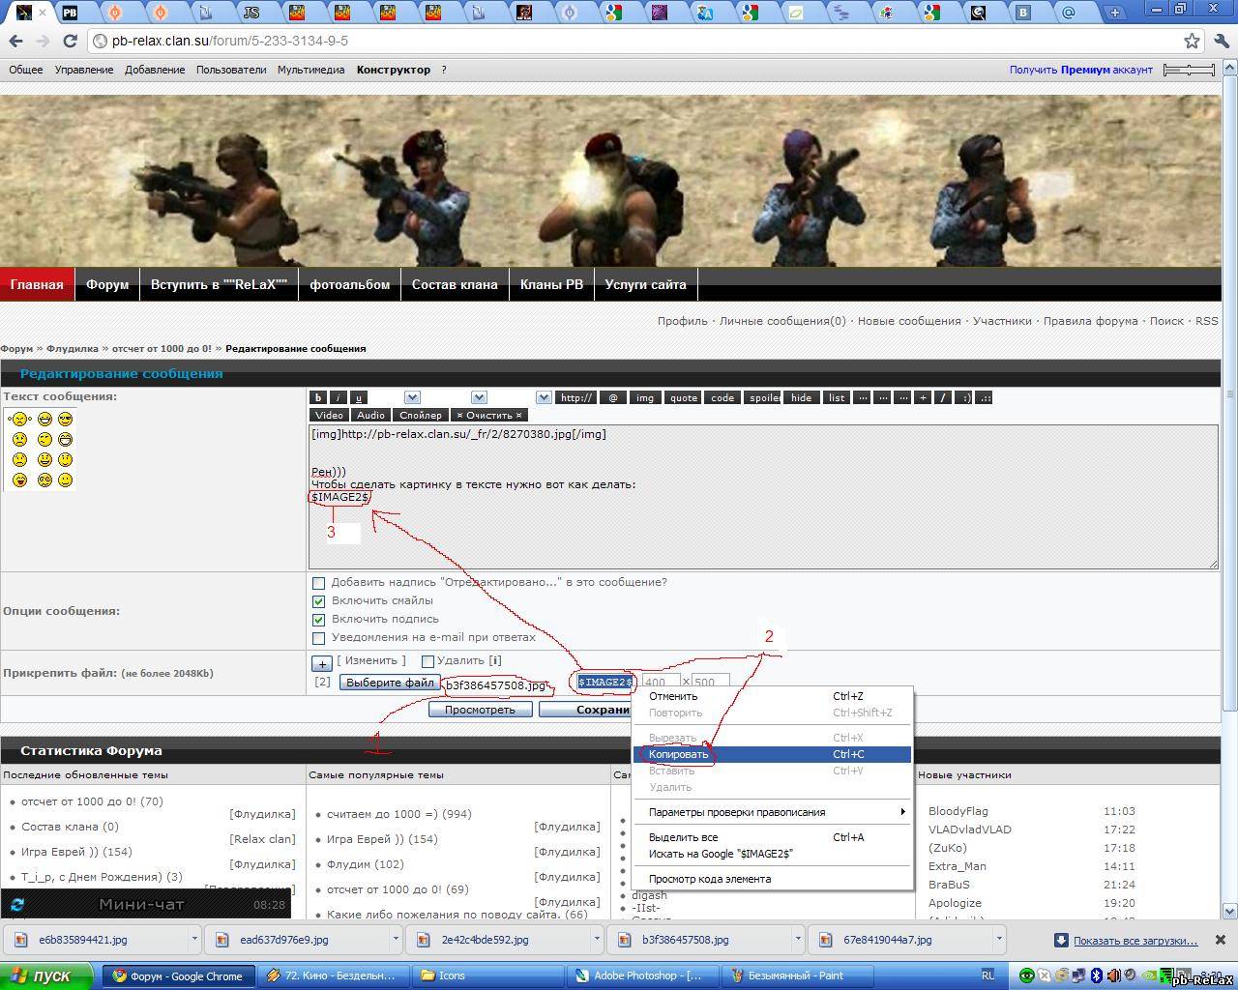Choose 'Копировать' in the context menu

coord(772,754)
